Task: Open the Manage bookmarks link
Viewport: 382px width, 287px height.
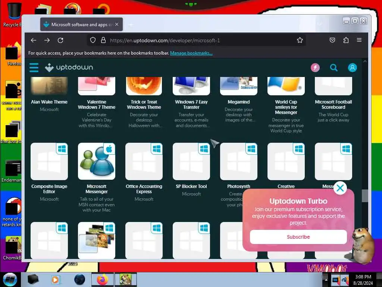Action: click(191, 53)
